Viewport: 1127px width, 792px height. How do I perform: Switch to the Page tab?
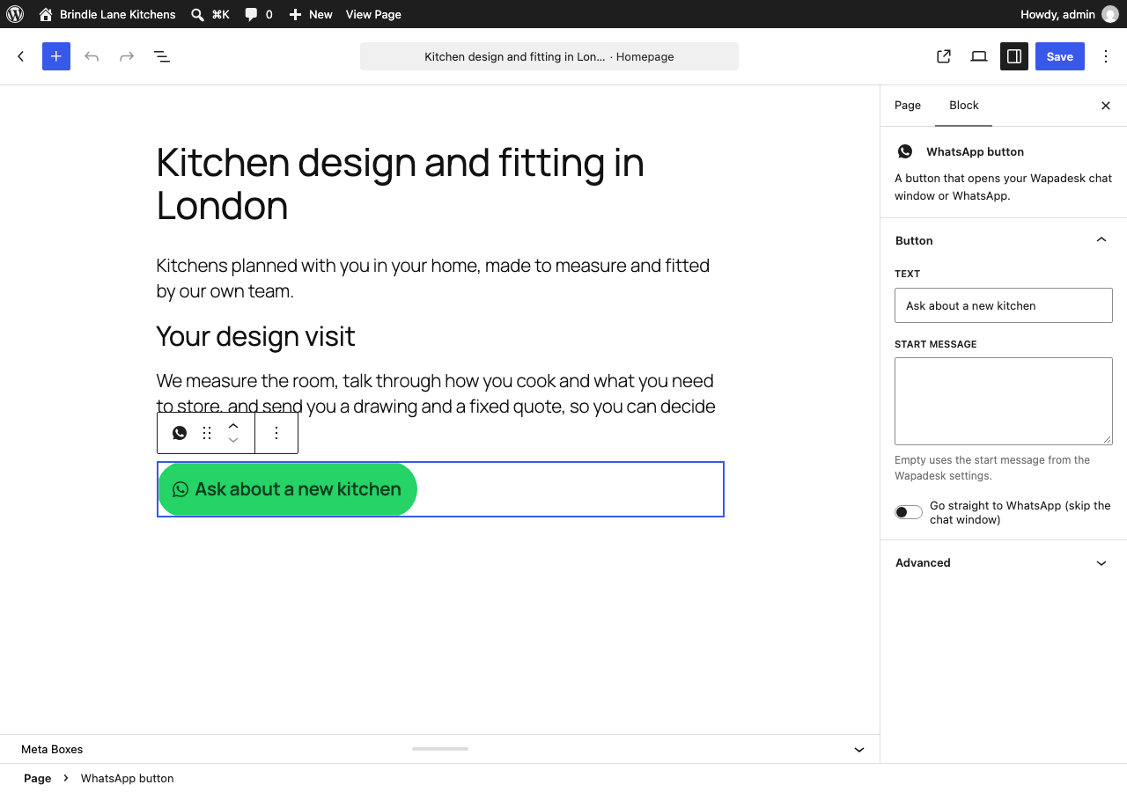point(908,106)
